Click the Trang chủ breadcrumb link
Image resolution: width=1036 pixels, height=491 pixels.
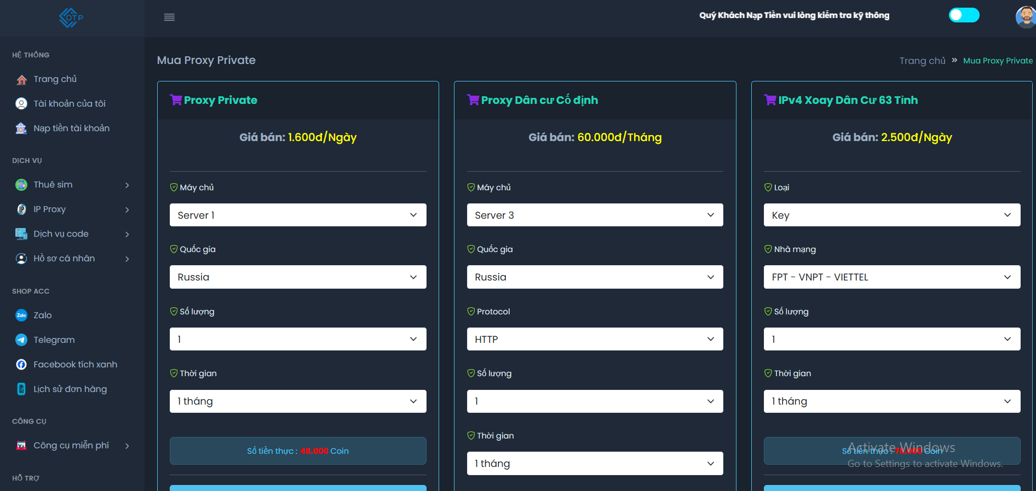[922, 61]
